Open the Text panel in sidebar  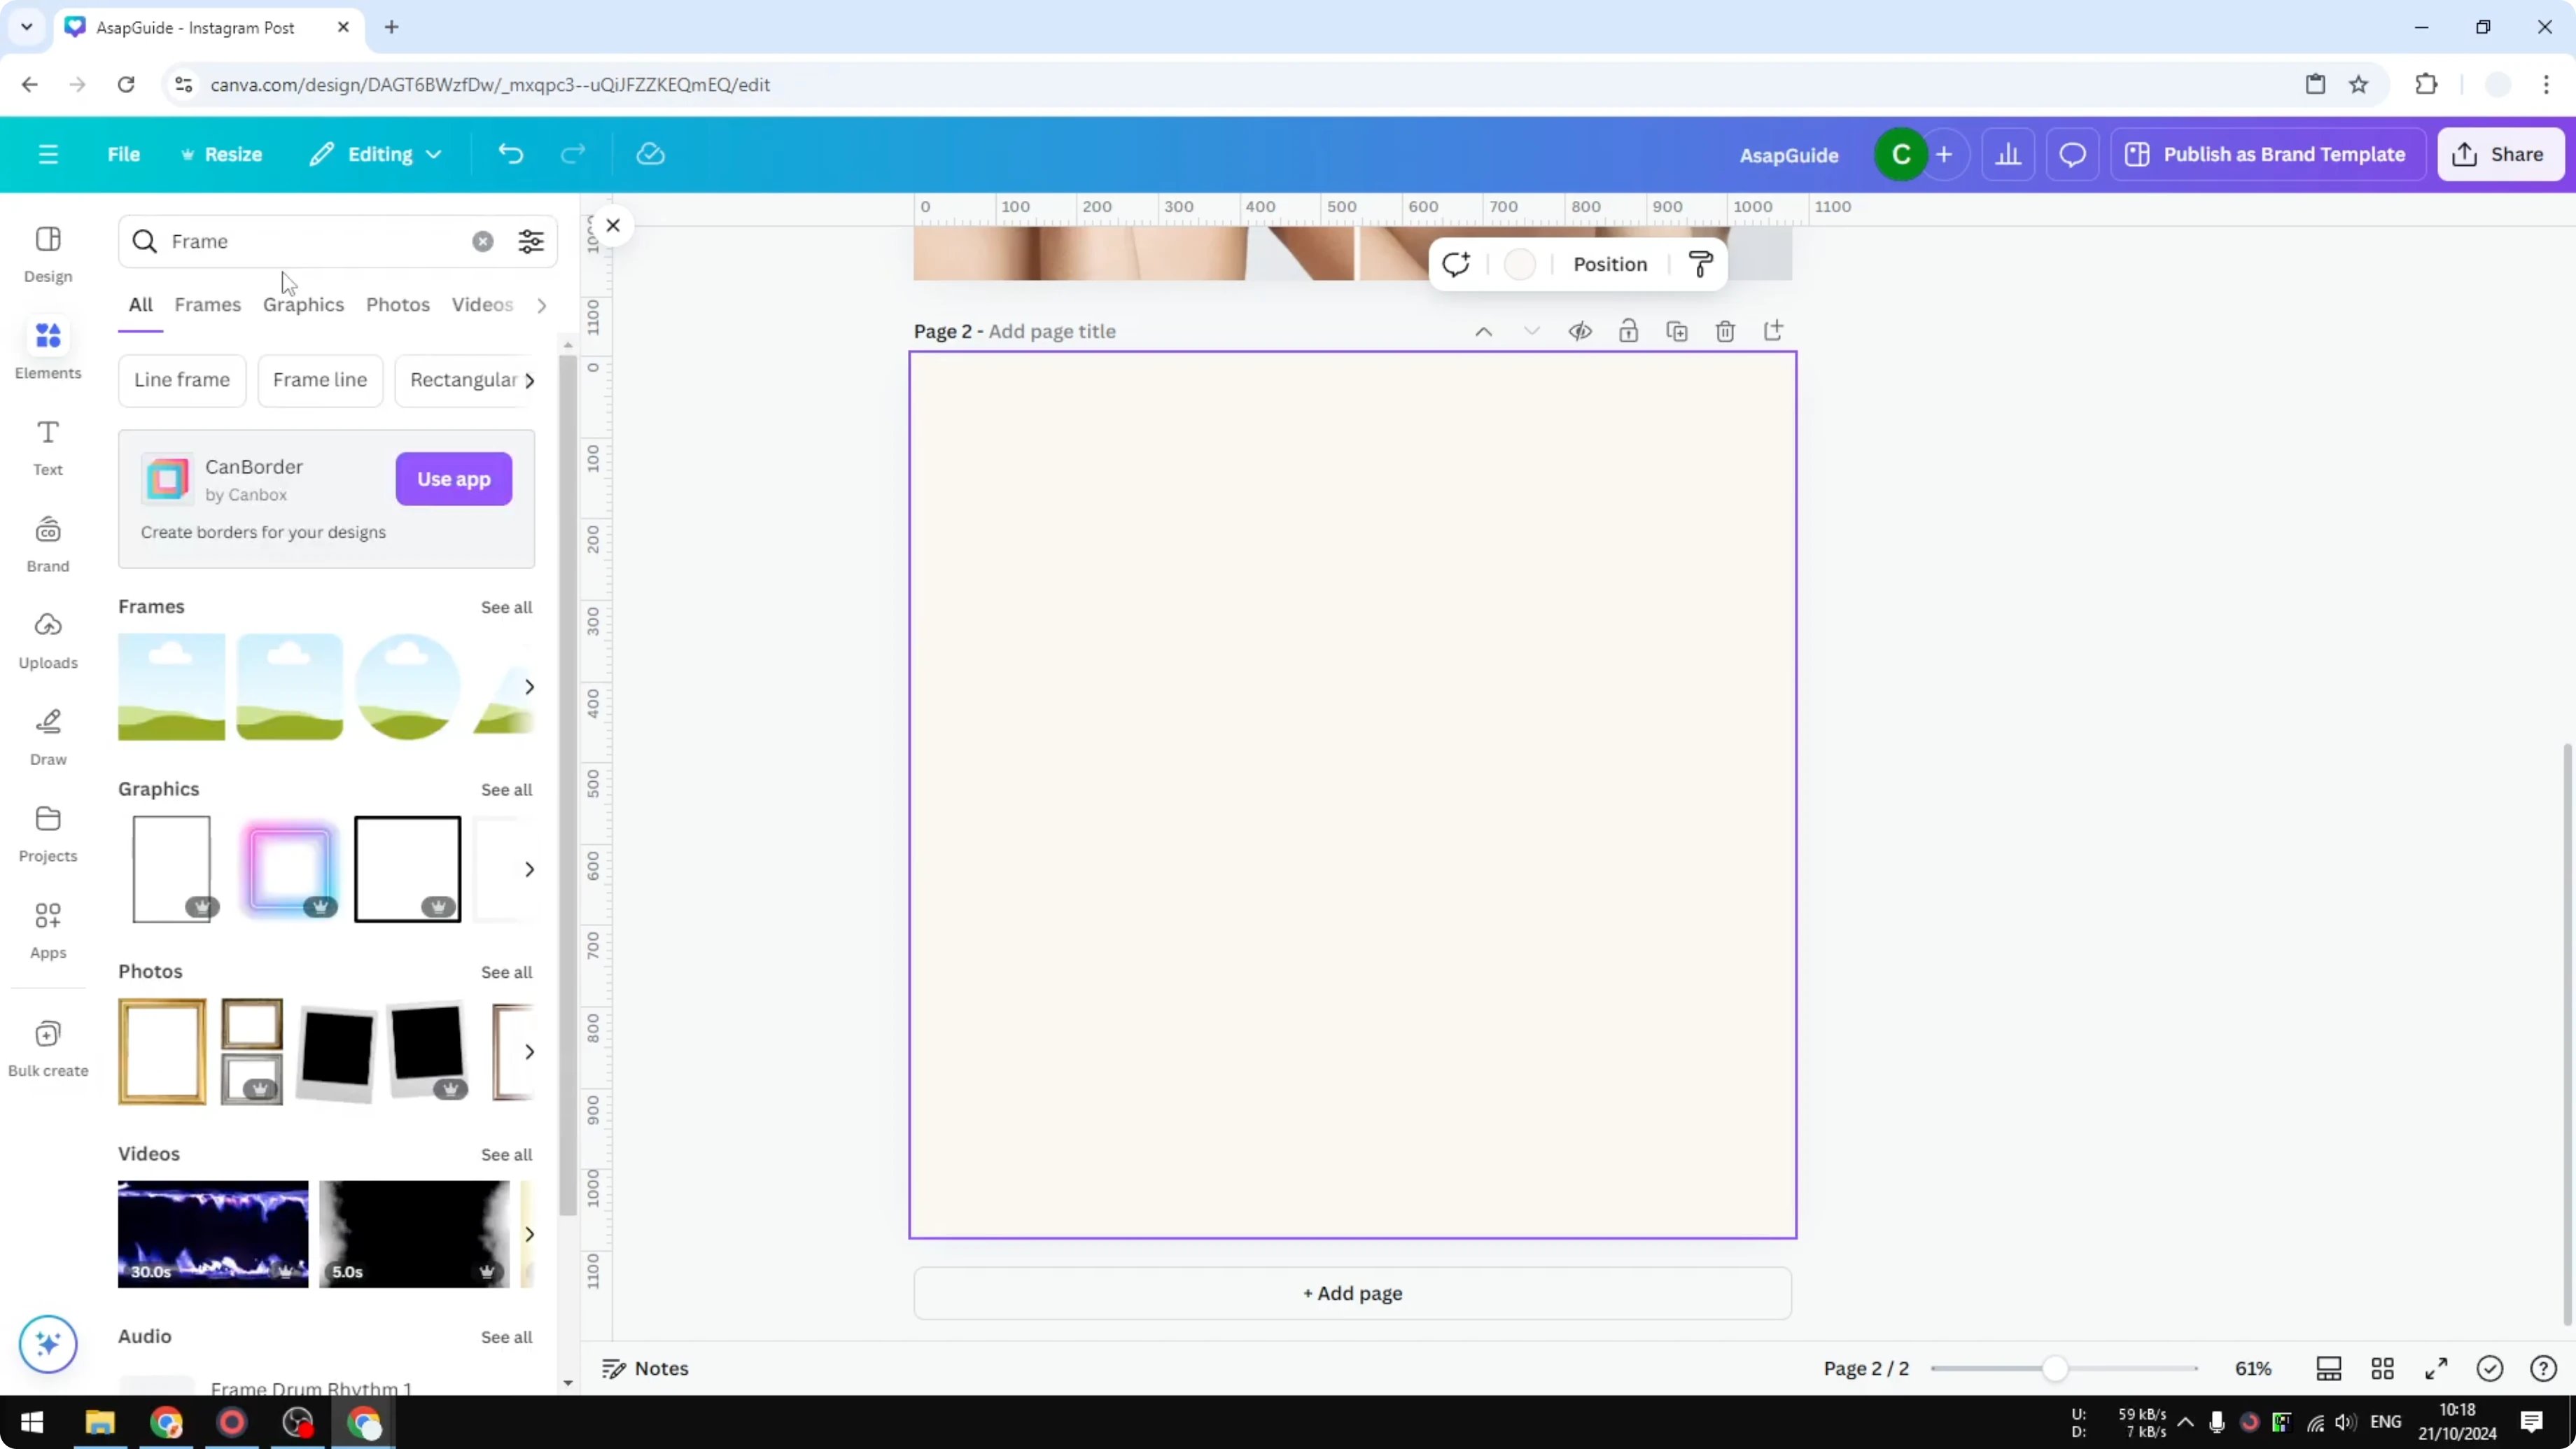(48, 447)
